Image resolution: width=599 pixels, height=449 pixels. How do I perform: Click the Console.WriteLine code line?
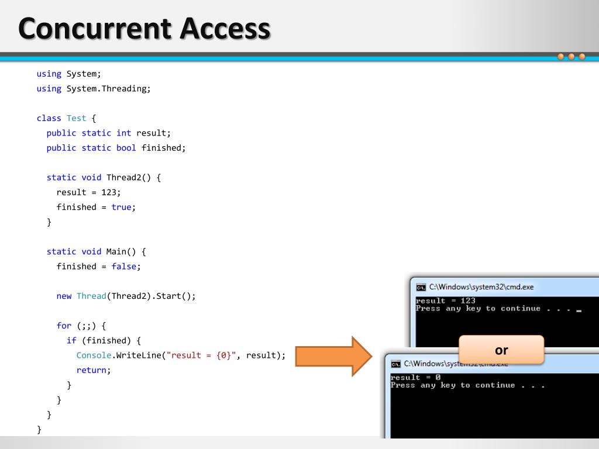[181, 355]
